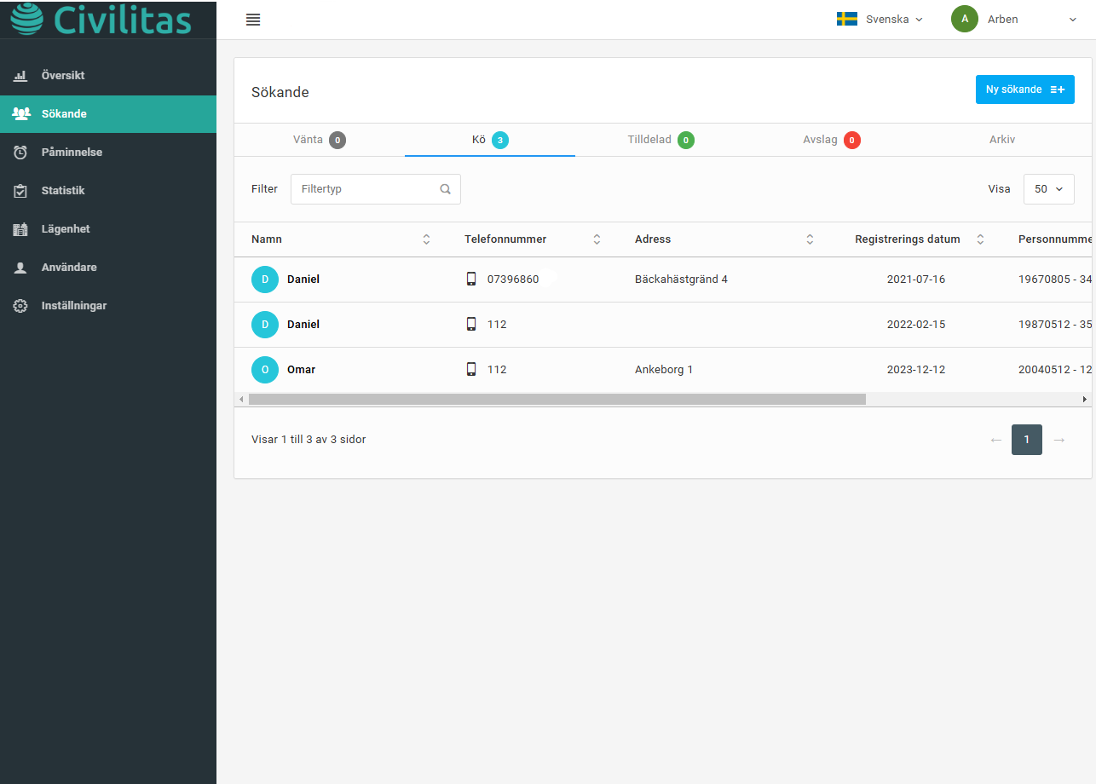Open Användare in the sidebar
The width and height of the screenshot is (1096, 784).
(x=68, y=268)
